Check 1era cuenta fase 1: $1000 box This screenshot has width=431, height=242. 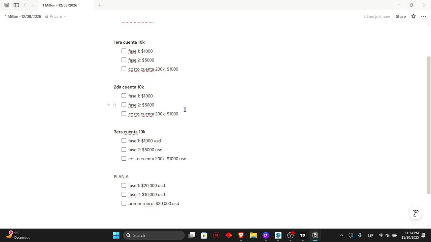click(124, 51)
